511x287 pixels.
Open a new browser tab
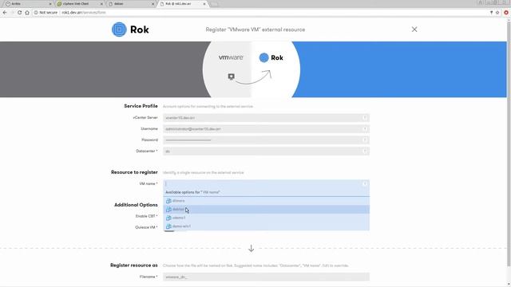[214, 4]
